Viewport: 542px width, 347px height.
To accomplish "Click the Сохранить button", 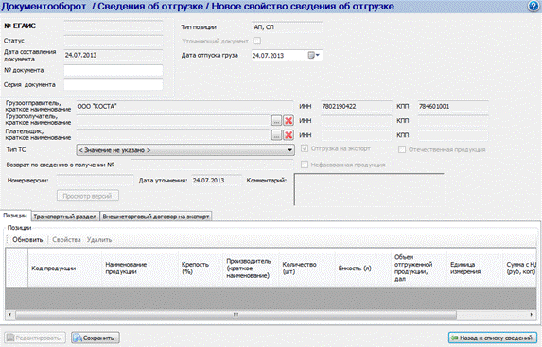I will [96, 338].
